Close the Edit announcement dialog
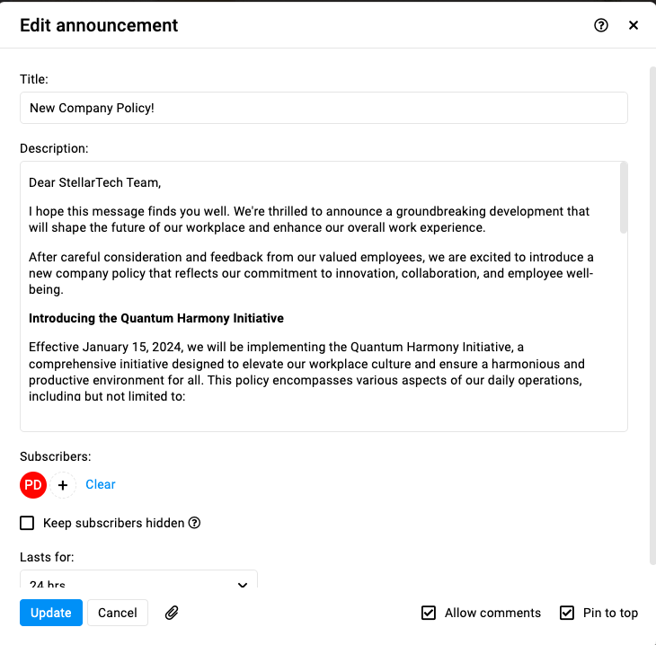 click(634, 25)
